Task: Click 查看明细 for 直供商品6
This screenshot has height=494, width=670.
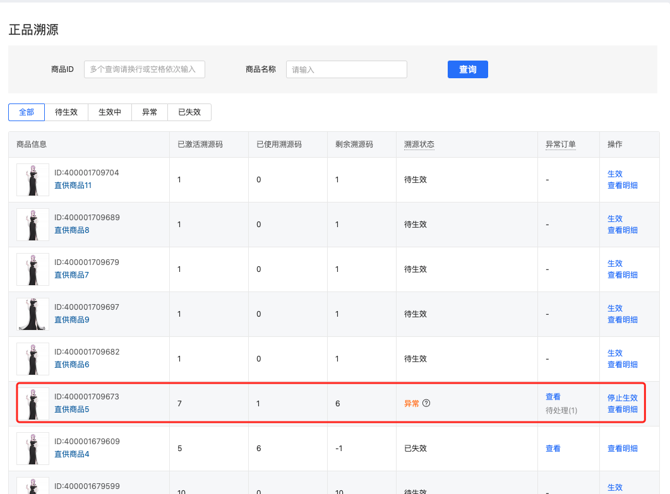Action: click(623, 365)
